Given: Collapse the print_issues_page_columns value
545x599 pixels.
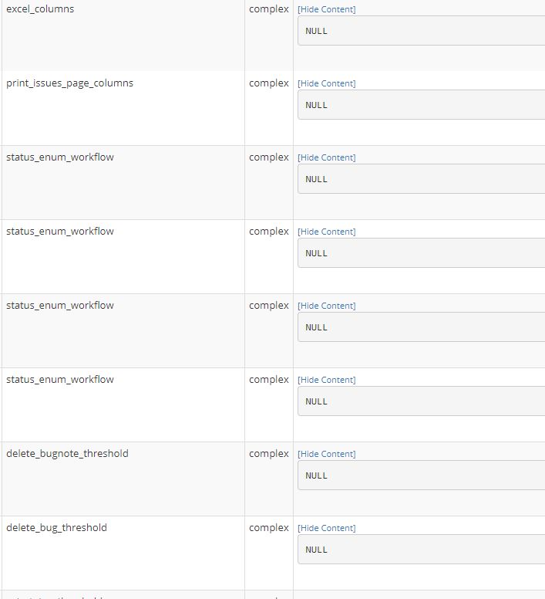Looking at the screenshot, I should click(x=327, y=83).
